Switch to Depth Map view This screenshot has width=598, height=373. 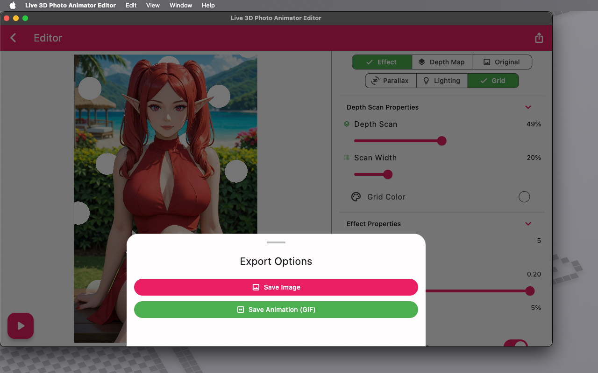(x=442, y=62)
